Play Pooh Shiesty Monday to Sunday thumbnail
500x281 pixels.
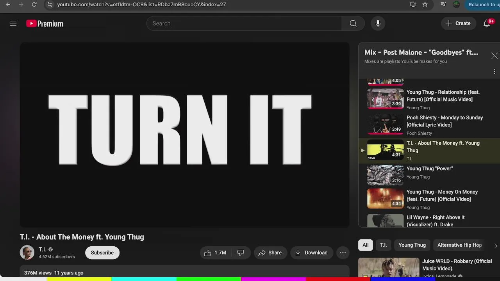(x=385, y=124)
